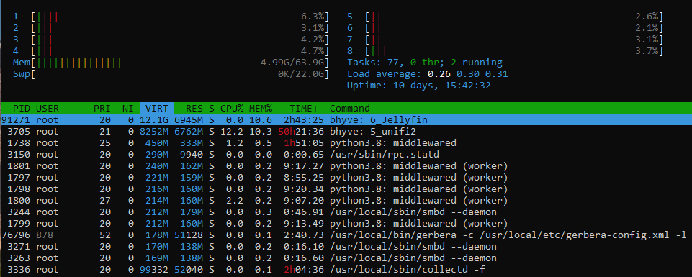Click the CPU 2 usage meter
The width and height of the screenshot is (692, 277).
pos(171,28)
